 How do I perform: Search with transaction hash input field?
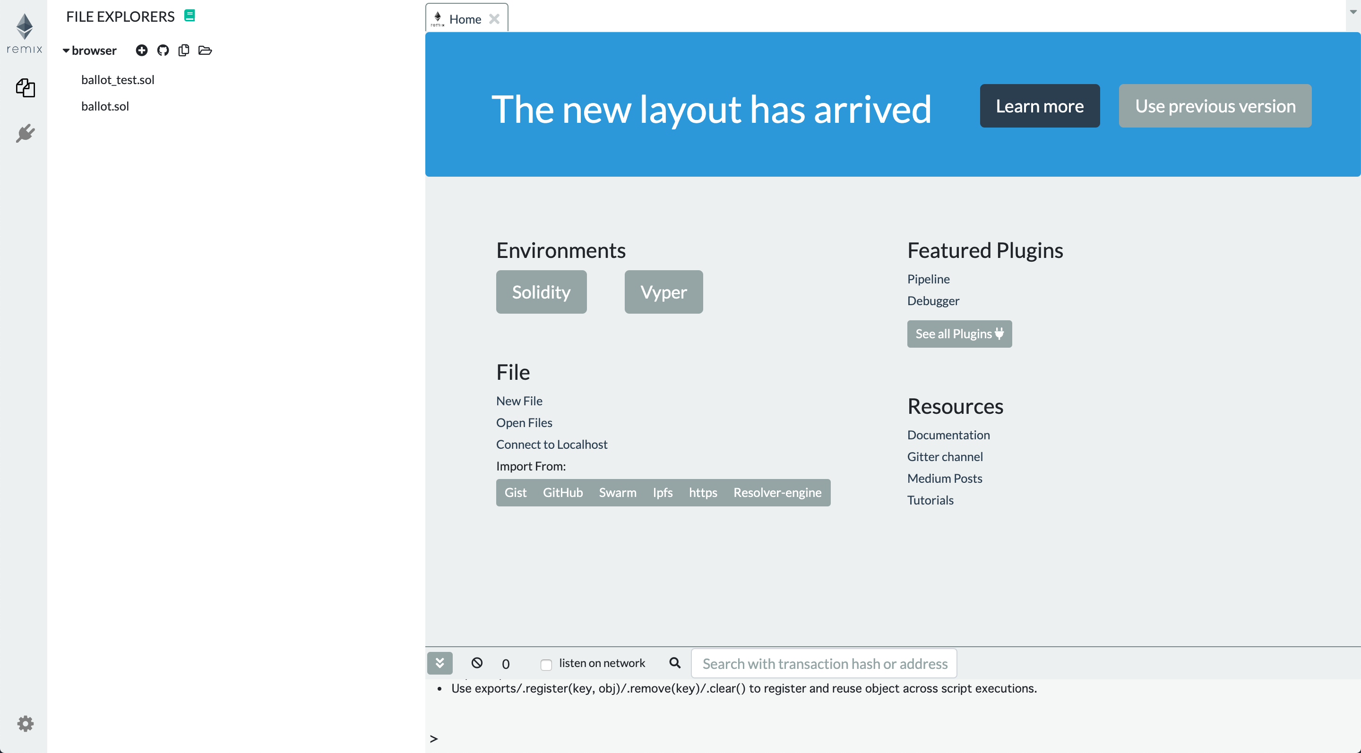pos(825,663)
